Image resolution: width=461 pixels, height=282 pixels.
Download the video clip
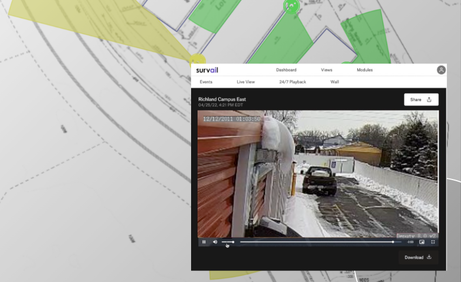click(x=418, y=257)
